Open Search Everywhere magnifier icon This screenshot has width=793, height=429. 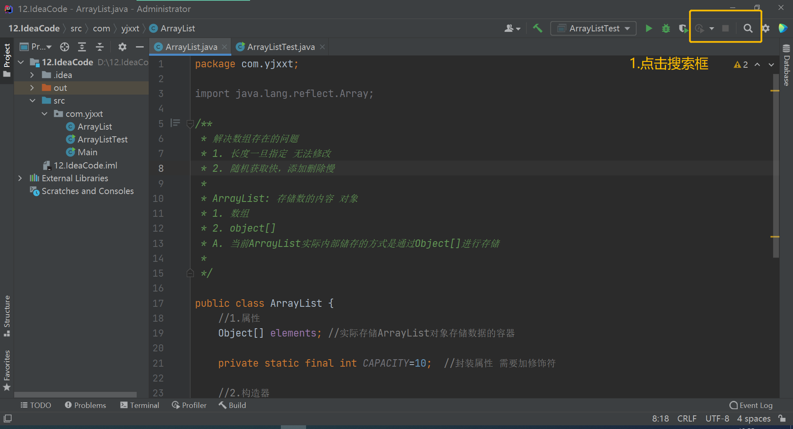point(748,28)
